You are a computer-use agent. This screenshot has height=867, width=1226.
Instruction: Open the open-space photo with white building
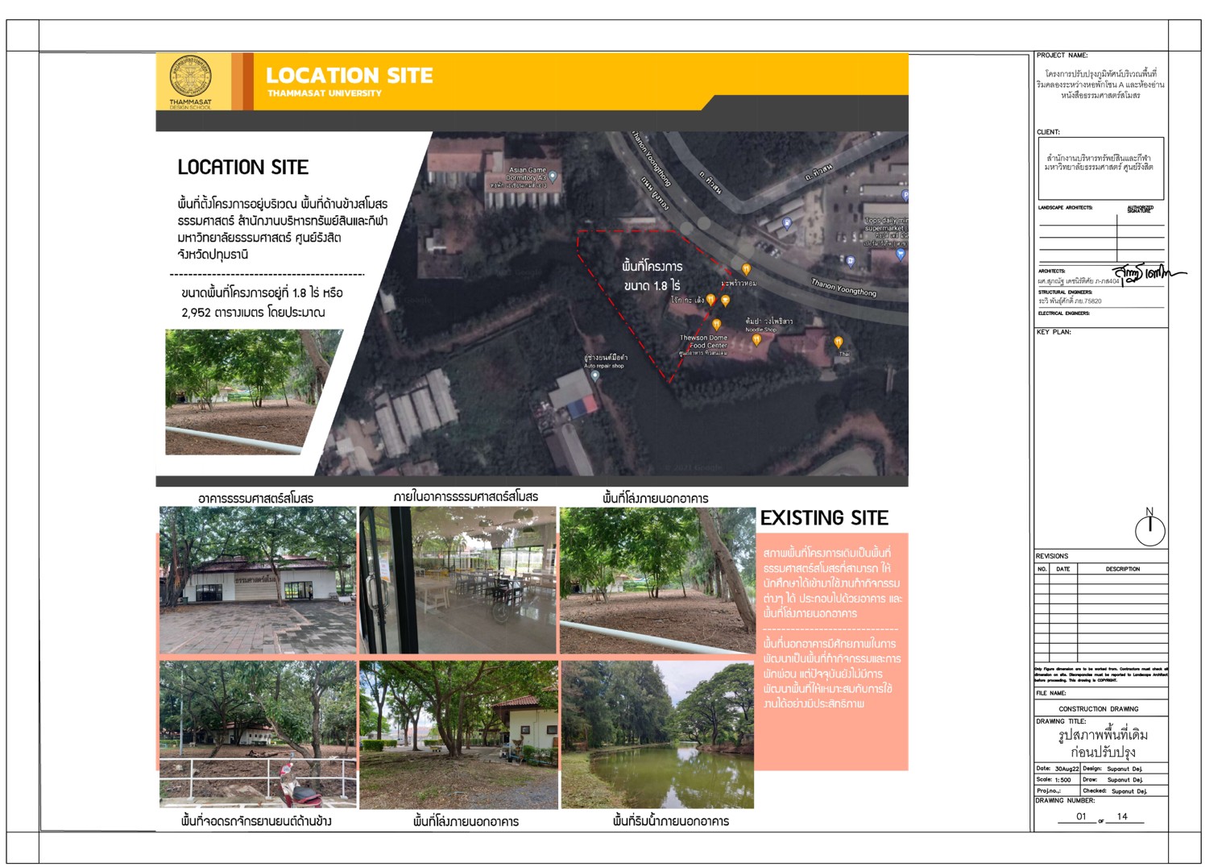coord(458,735)
